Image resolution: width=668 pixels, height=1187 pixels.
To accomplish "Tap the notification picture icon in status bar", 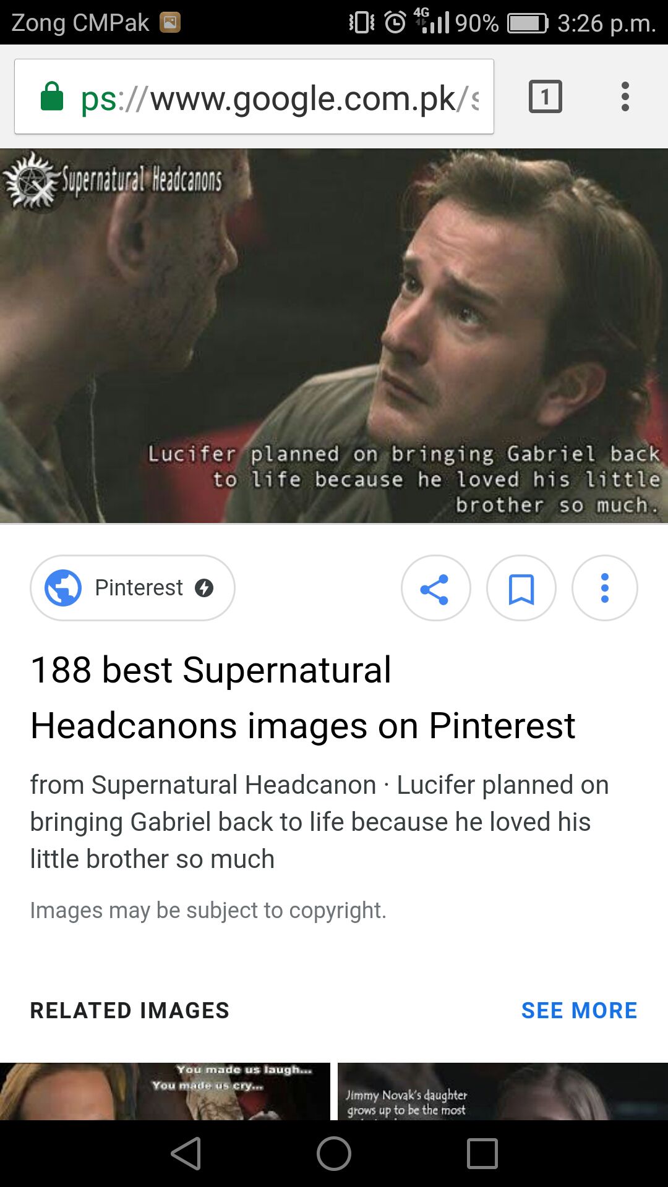I will click(x=170, y=23).
